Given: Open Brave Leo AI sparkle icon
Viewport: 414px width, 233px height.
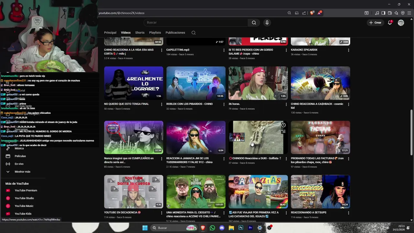Looking at the screenshot, I should 396,13.
